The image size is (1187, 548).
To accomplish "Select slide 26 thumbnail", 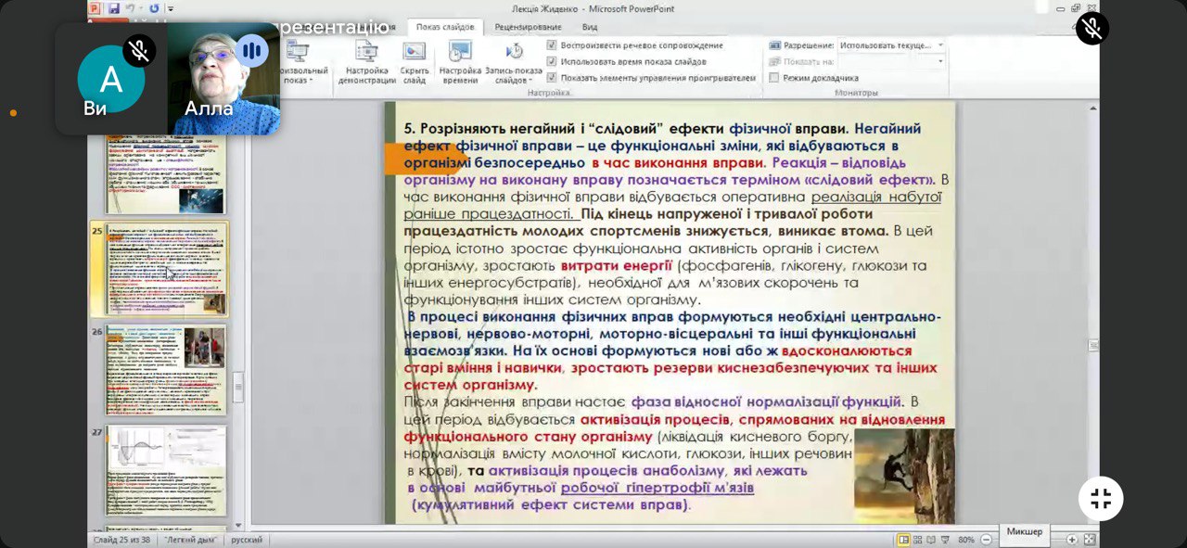I will pos(166,369).
